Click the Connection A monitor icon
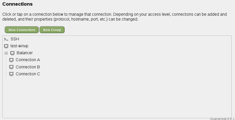This screenshot has width=235, height=120. (x=11, y=60)
